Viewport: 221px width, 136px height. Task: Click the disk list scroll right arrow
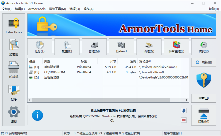pos(186,100)
